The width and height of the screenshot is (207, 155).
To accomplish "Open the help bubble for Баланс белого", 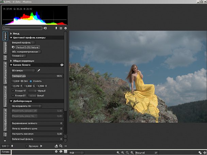I will tap(62, 65).
